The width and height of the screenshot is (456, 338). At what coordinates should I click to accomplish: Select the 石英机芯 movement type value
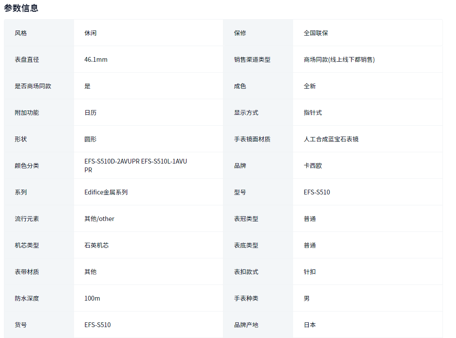97,245
